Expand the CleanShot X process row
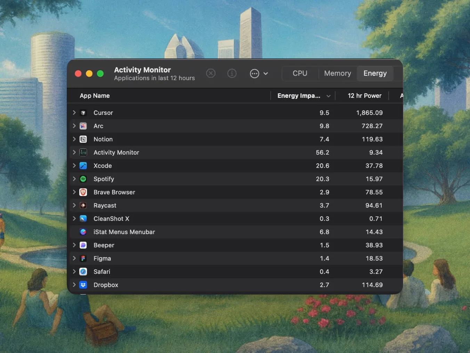Viewport: 470px width, 353px height. point(74,218)
